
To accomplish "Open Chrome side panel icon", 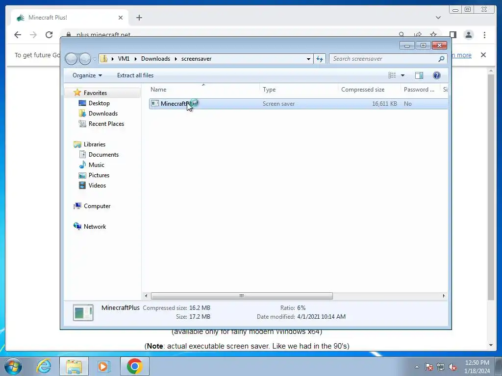I will pos(452,35).
